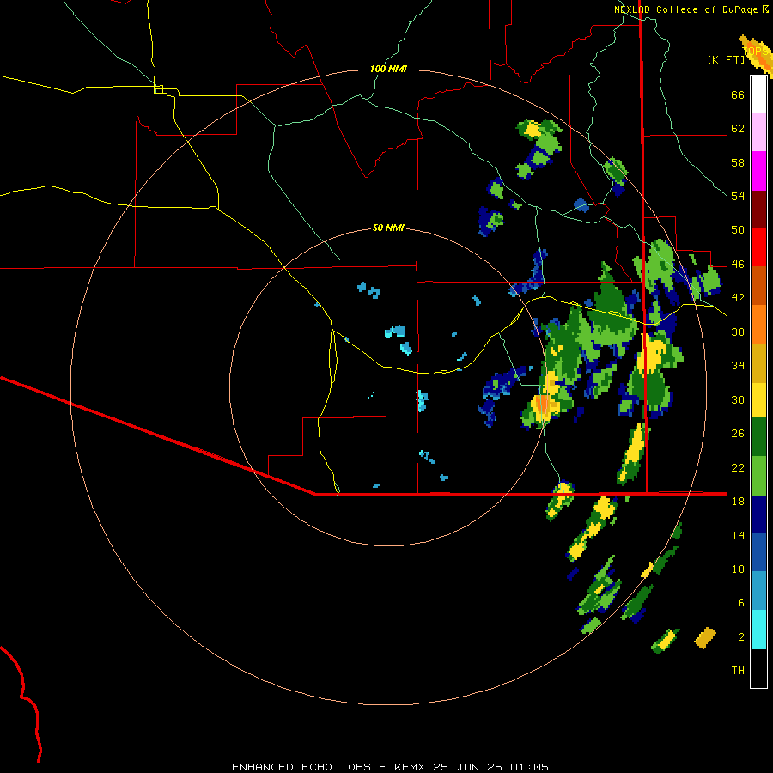
Task: Click the bright red legend swatch
Action: [758, 247]
